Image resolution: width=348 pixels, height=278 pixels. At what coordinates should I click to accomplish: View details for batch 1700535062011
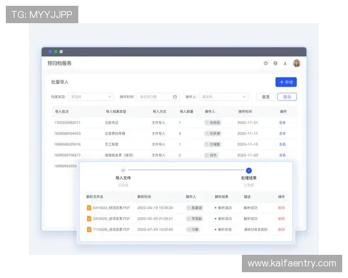pos(282,123)
